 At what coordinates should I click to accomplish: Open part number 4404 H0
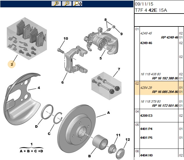click(146, 155)
